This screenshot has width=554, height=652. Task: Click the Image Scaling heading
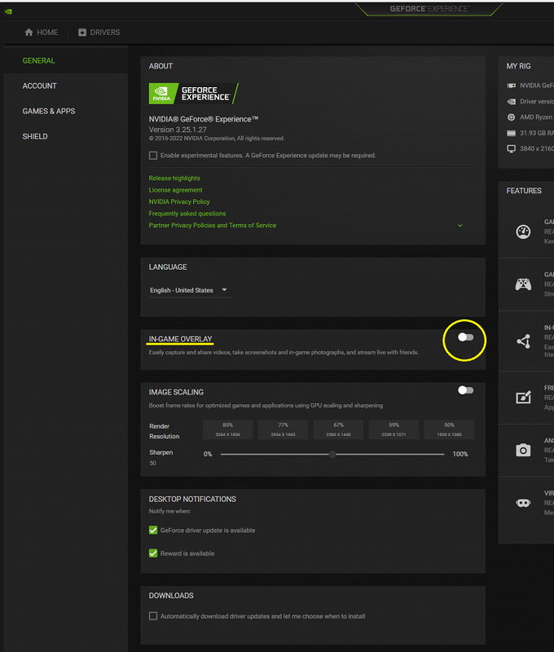[176, 392]
